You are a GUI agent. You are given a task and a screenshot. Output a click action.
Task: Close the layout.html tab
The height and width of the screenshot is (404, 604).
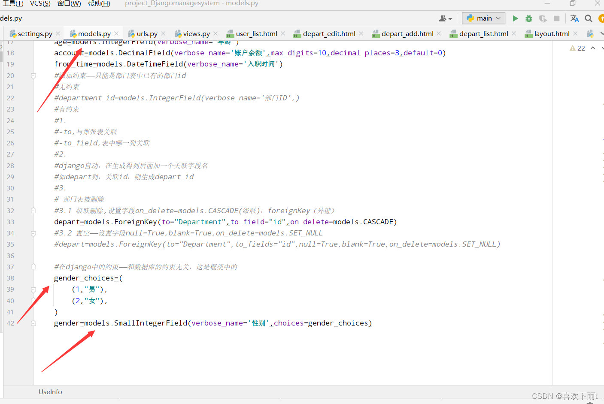tap(575, 33)
